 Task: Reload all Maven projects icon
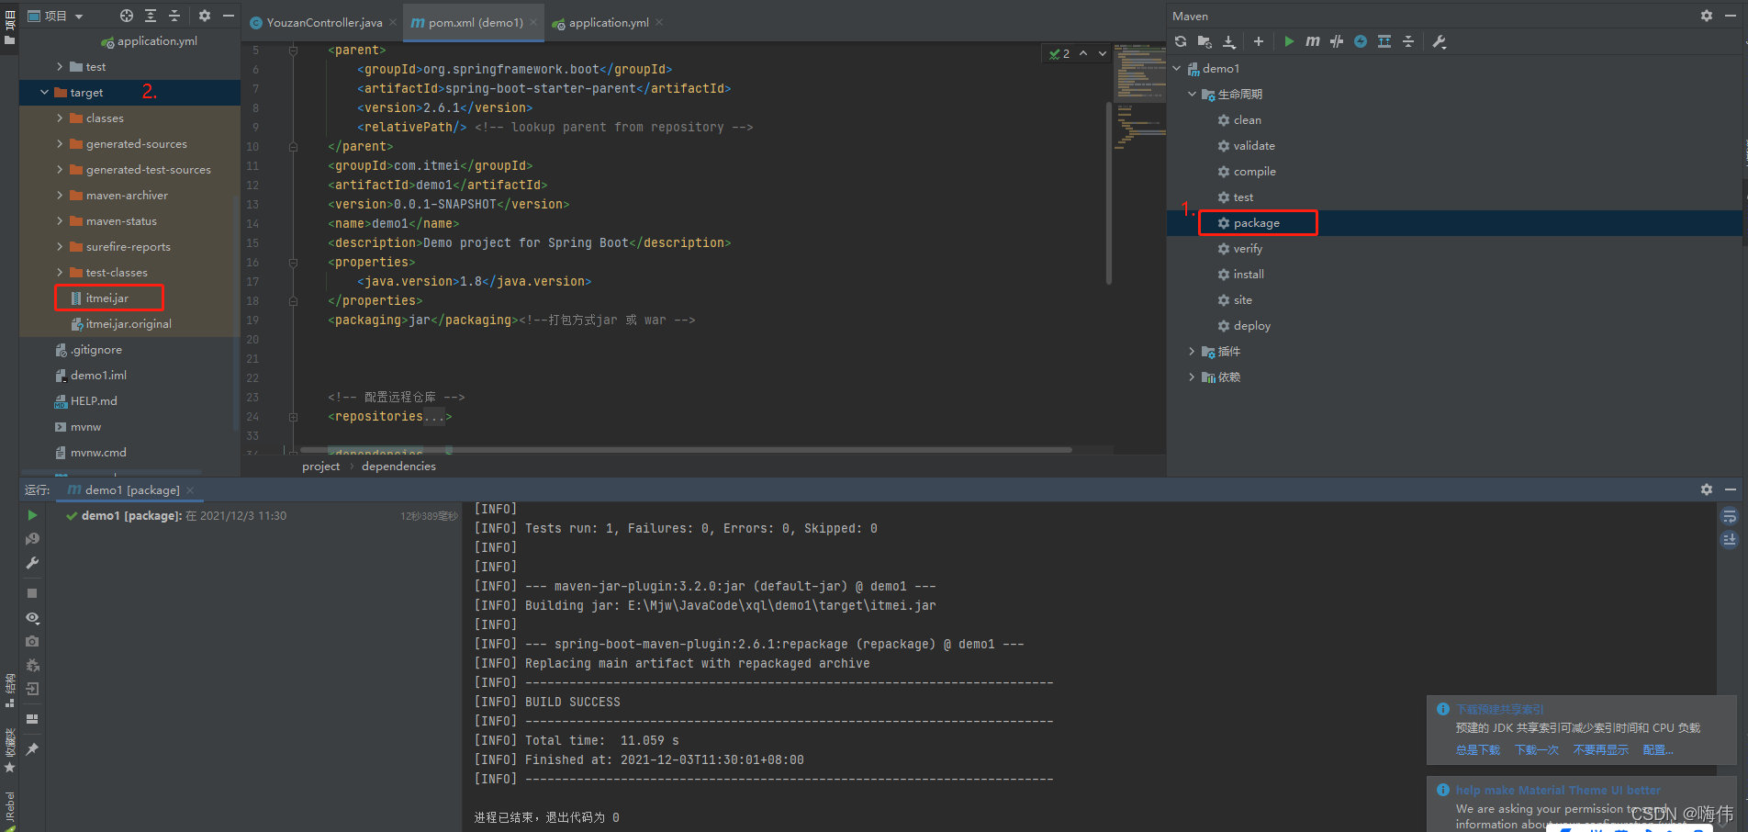point(1181,41)
